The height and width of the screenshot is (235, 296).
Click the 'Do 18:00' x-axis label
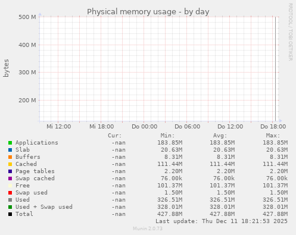[273, 127]
